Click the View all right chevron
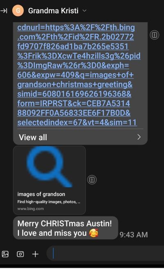 [139, 137]
